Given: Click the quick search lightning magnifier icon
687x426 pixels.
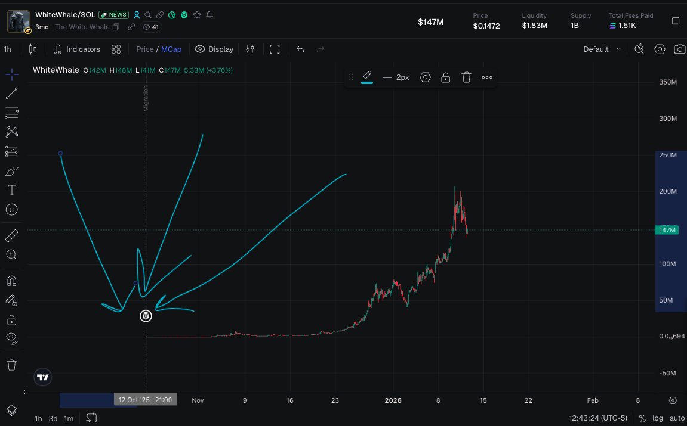Looking at the screenshot, I should pos(639,49).
